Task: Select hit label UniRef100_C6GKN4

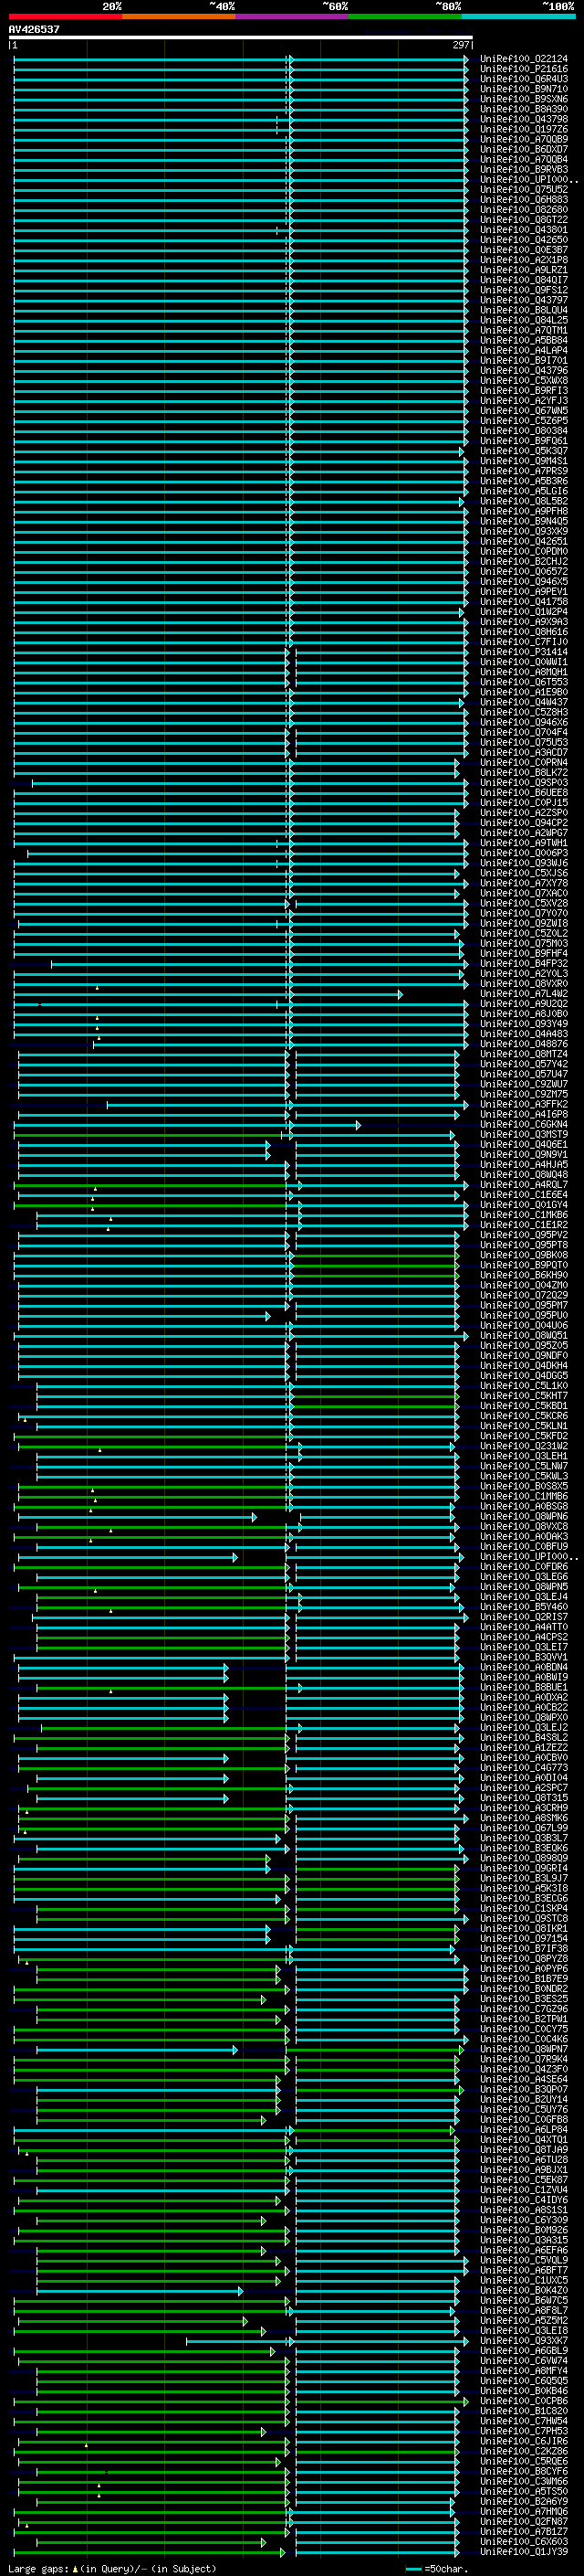Action: tap(524, 1125)
